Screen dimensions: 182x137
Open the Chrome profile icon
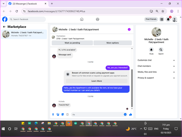[x=172, y=11]
